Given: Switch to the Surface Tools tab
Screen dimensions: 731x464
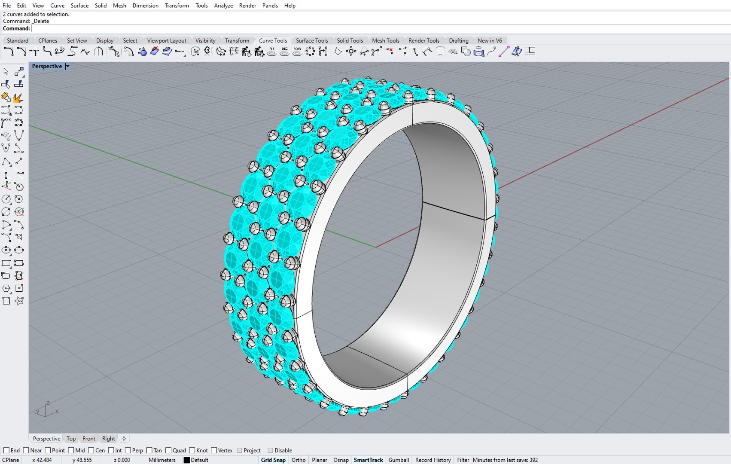Looking at the screenshot, I should pos(312,40).
